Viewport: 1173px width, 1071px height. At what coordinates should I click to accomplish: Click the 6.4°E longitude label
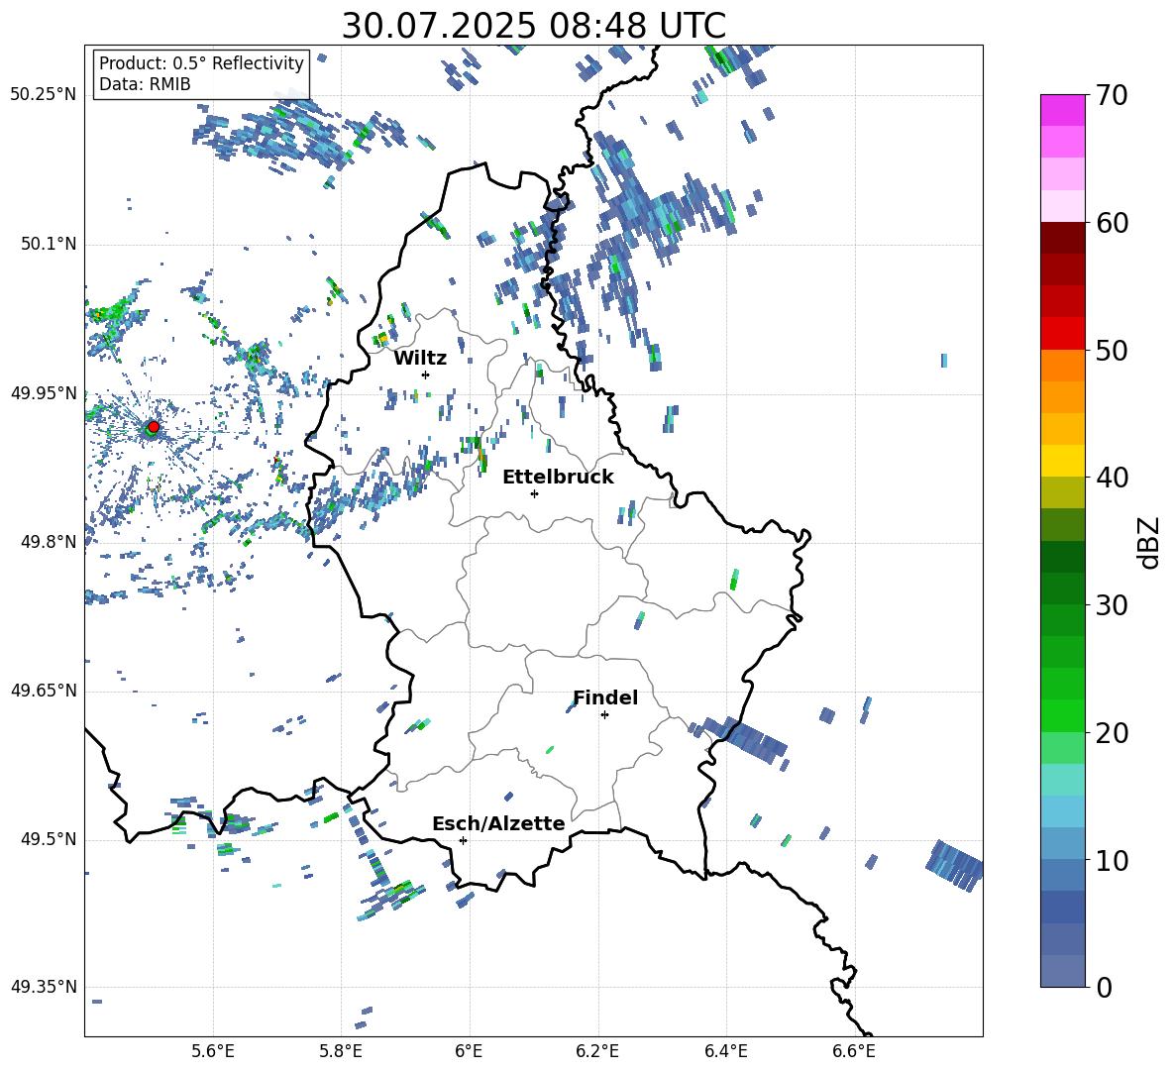pyautogui.click(x=725, y=1051)
